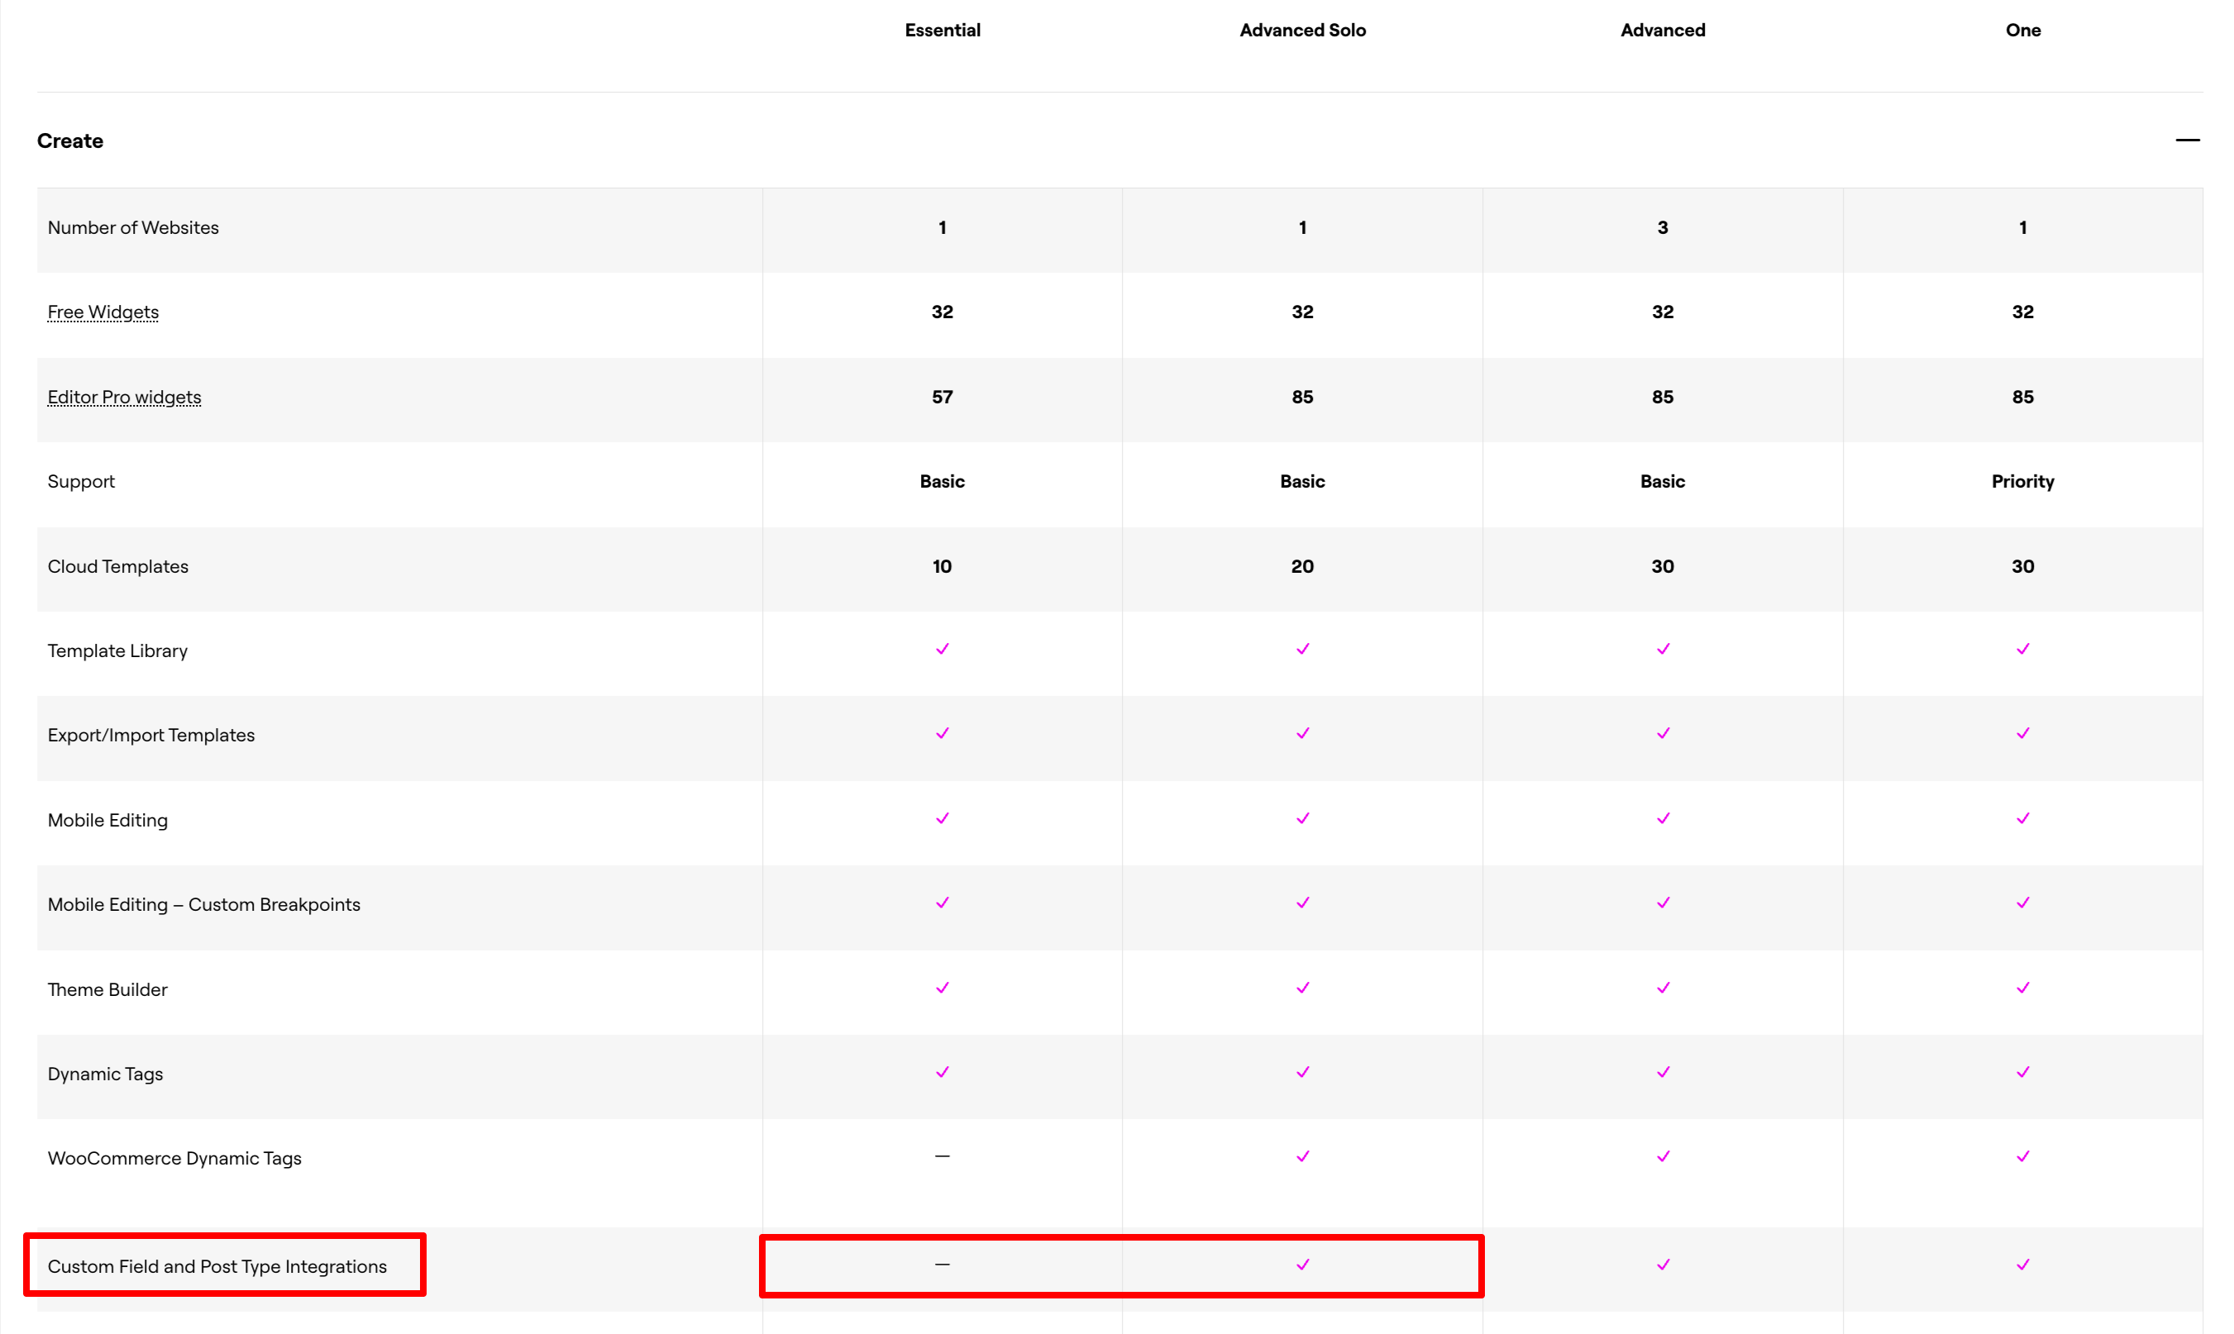
Task: Select the Essential plan column header
Action: [x=943, y=30]
